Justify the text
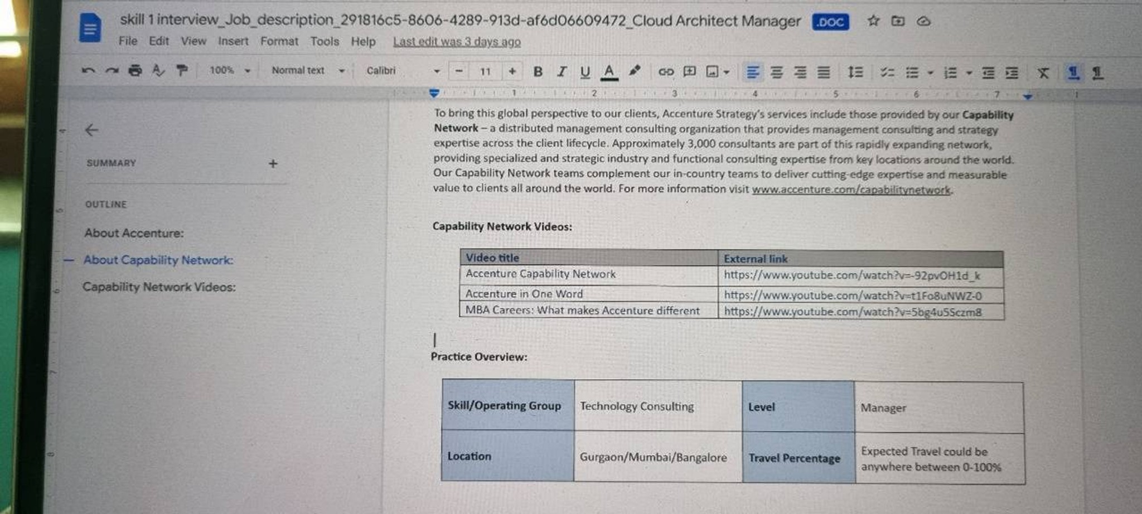Viewport: 1142px width, 514px height. (824, 72)
